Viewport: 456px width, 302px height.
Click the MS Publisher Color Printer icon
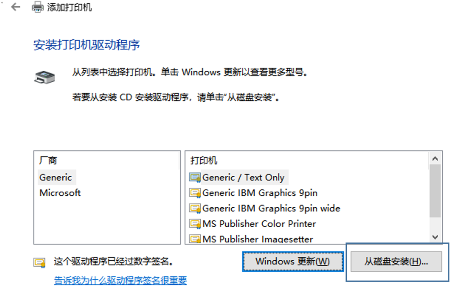coord(195,224)
